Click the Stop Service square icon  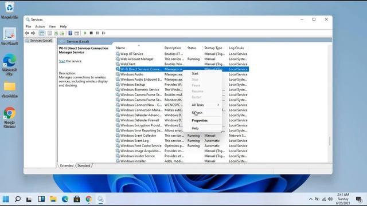(x=91, y=33)
